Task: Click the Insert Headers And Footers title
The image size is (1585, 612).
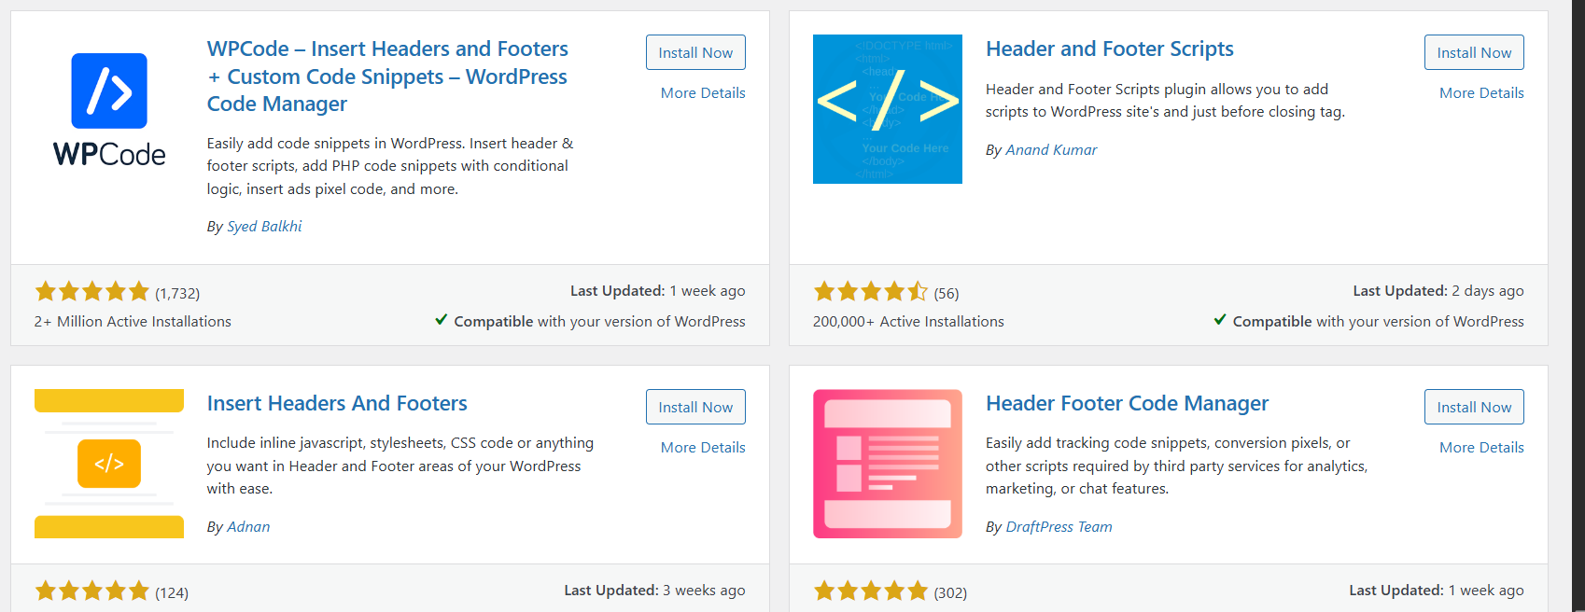Action: [x=337, y=403]
